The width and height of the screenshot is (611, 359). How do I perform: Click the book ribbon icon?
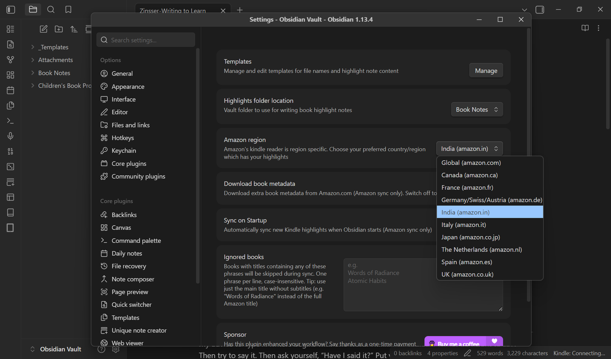coord(11,213)
